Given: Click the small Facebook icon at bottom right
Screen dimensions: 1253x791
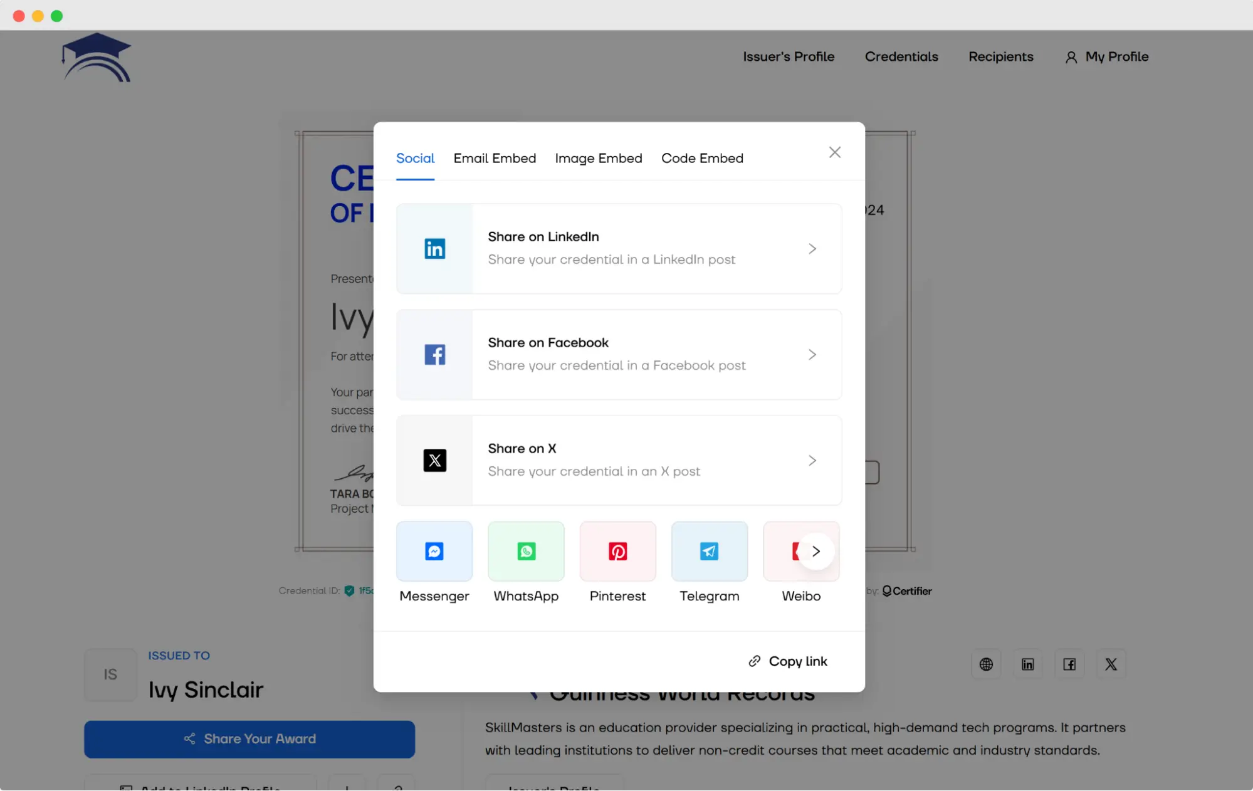Looking at the screenshot, I should coord(1069,664).
